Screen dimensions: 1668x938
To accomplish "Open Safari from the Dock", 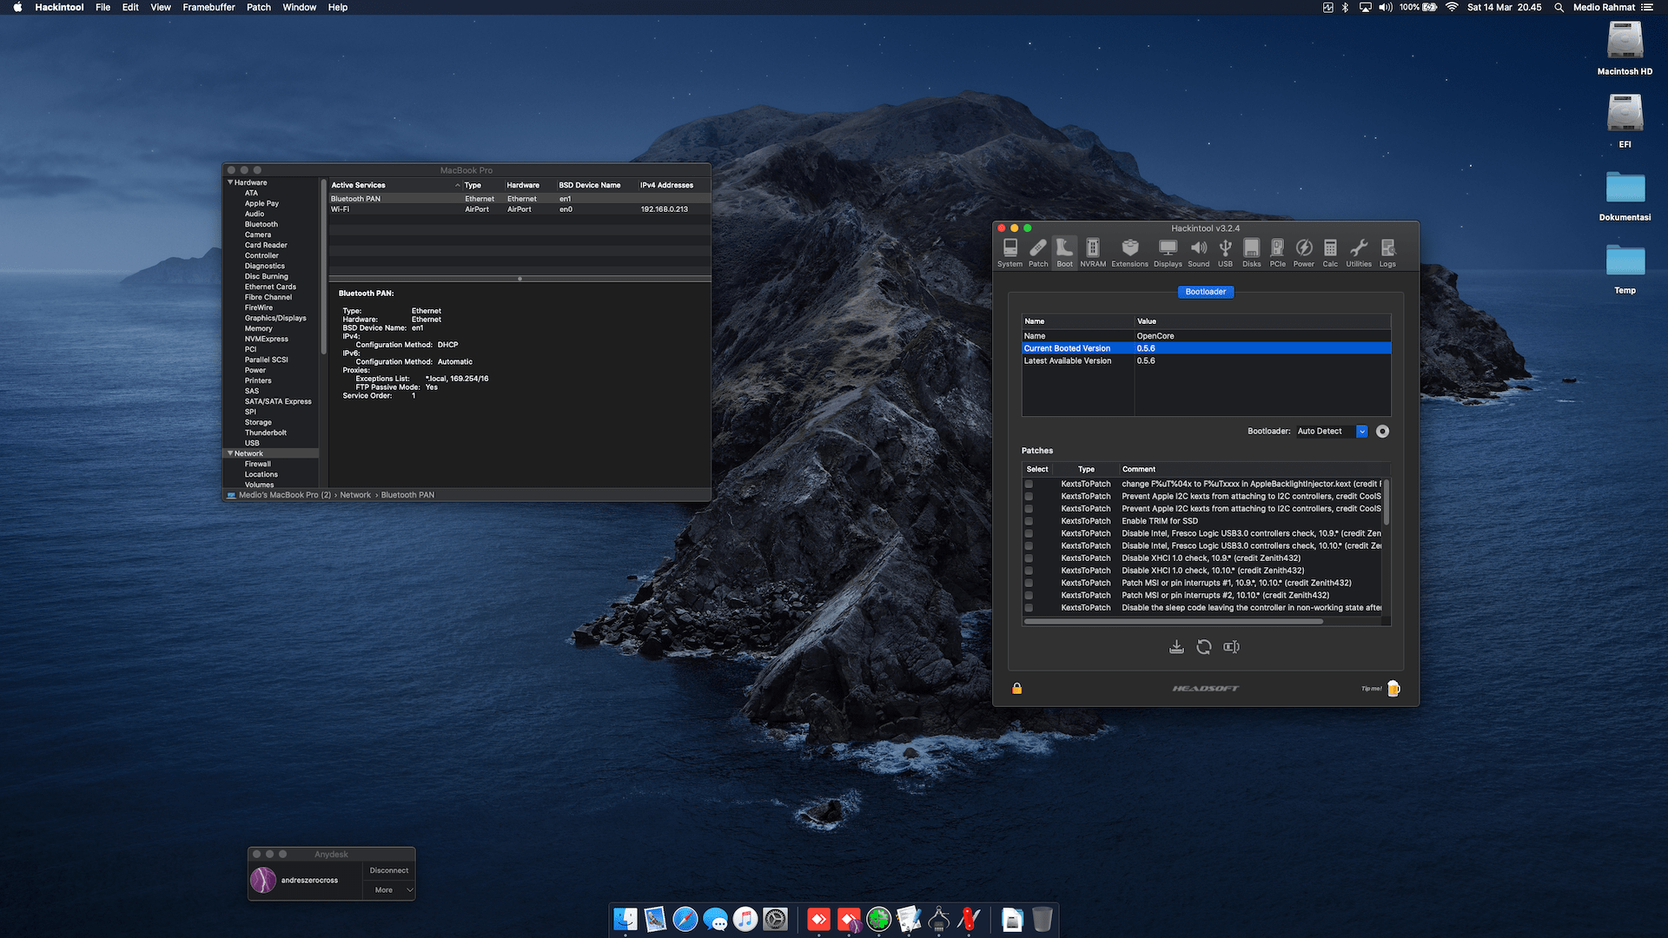I will tap(685, 919).
